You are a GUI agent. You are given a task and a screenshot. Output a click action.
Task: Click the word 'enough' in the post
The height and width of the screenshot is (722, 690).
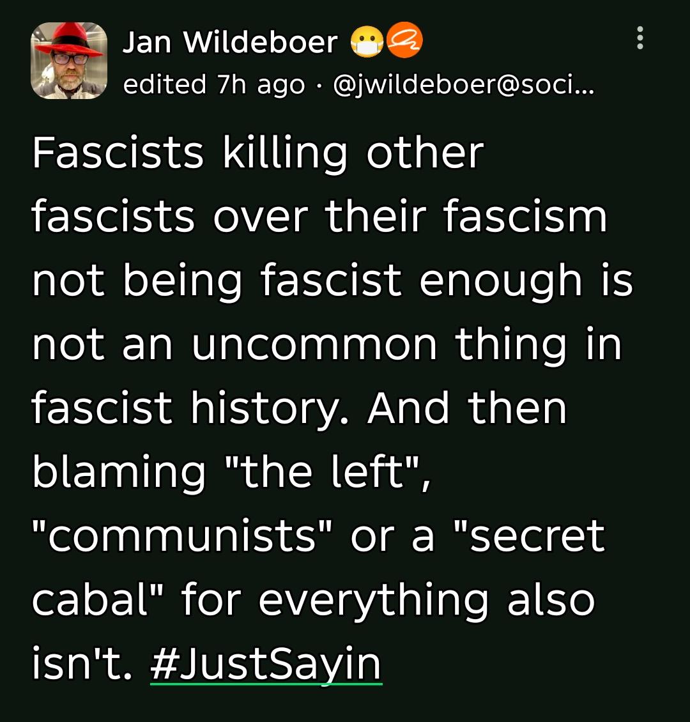click(501, 282)
